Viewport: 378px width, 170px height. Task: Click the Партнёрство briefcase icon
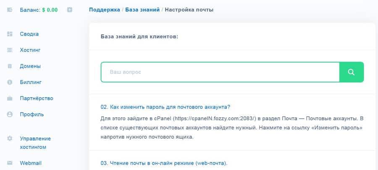click(10, 98)
